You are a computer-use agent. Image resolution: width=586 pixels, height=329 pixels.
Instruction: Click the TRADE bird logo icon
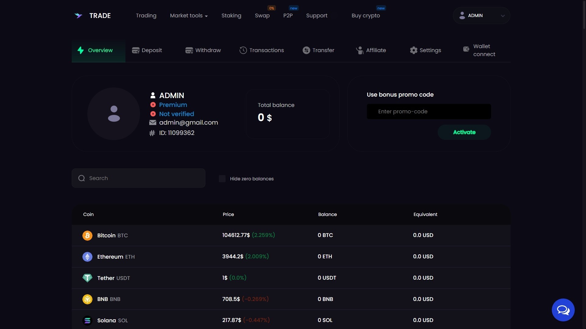coord(78,16)
